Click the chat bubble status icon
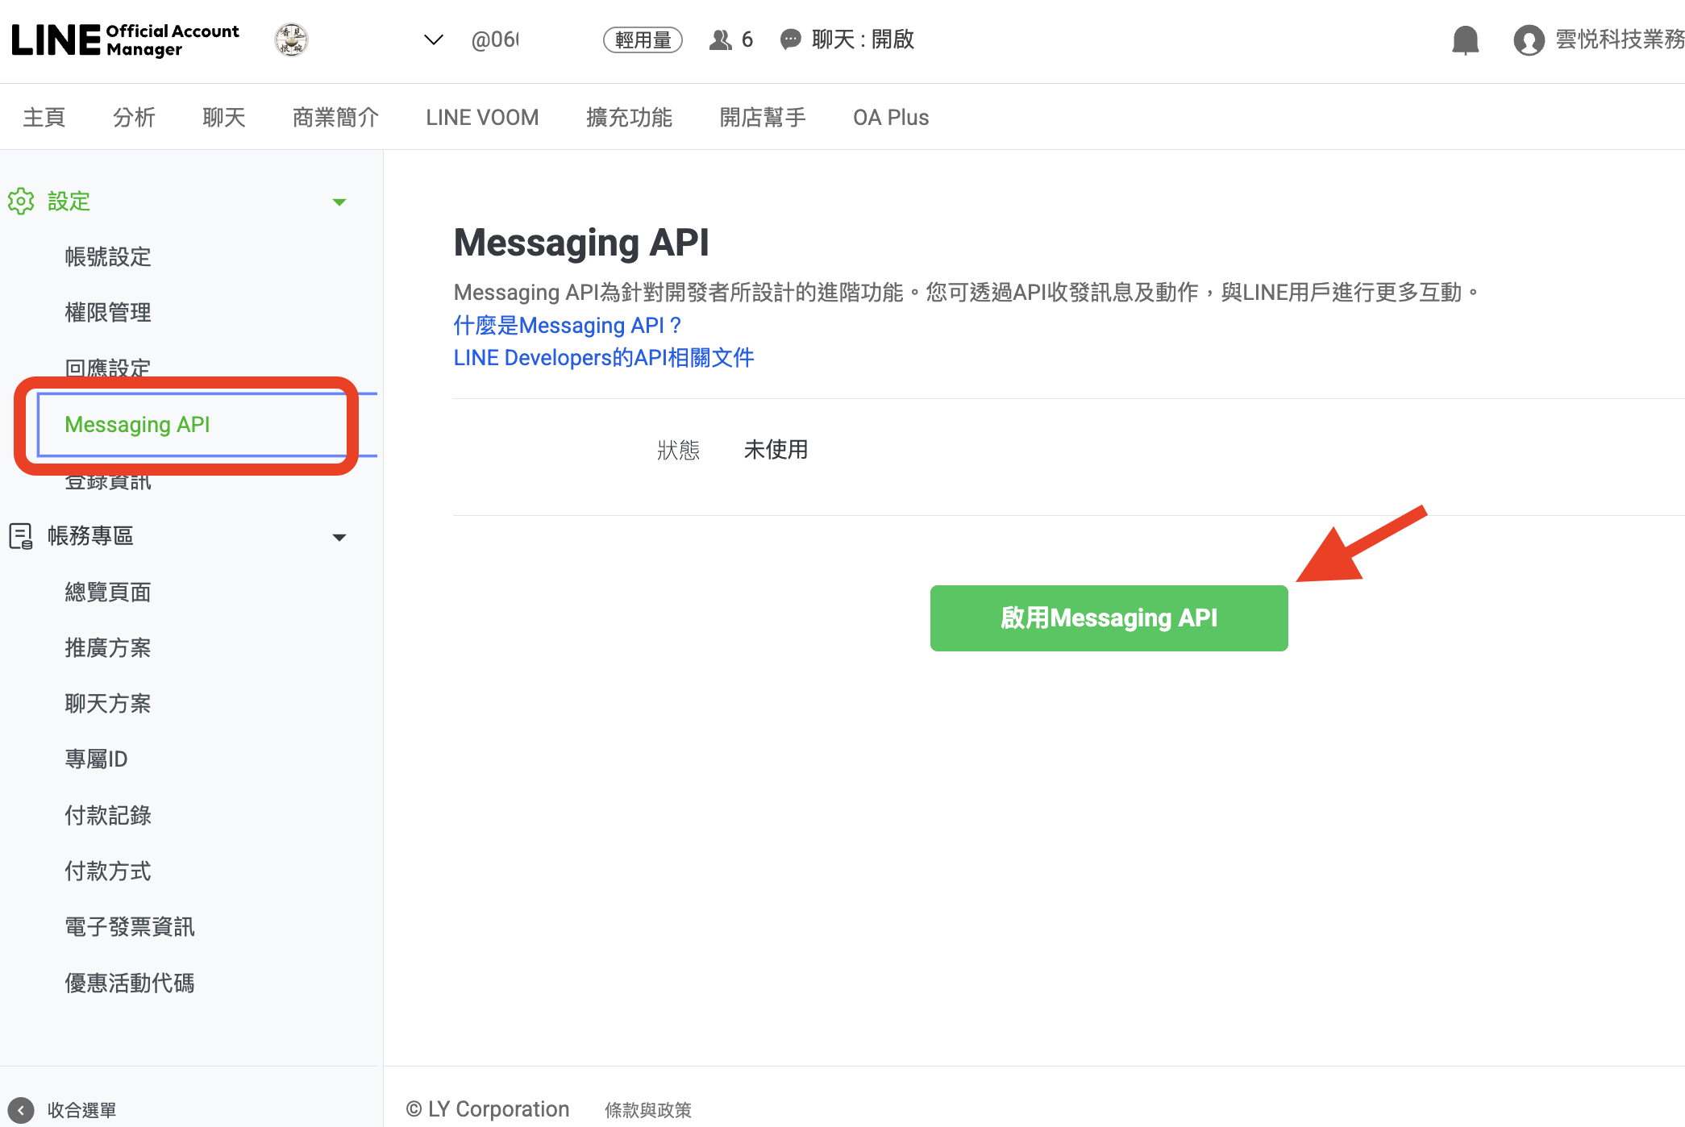The image size is (1685, 1127). (x=791, y=40)
